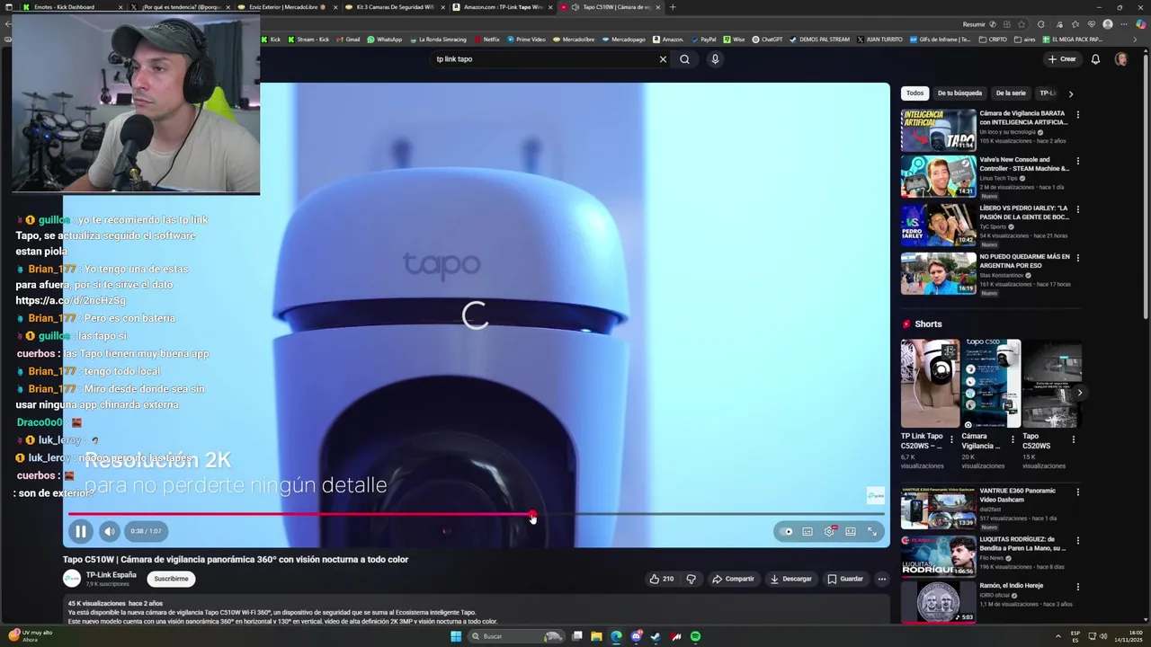Save video with Guardar button

[846, 579]
